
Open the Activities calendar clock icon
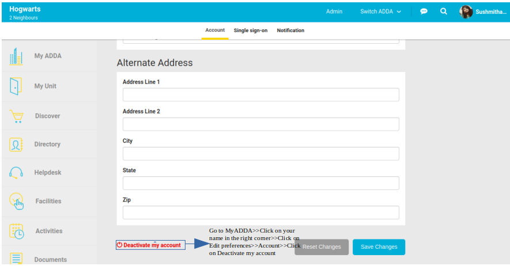17,231
